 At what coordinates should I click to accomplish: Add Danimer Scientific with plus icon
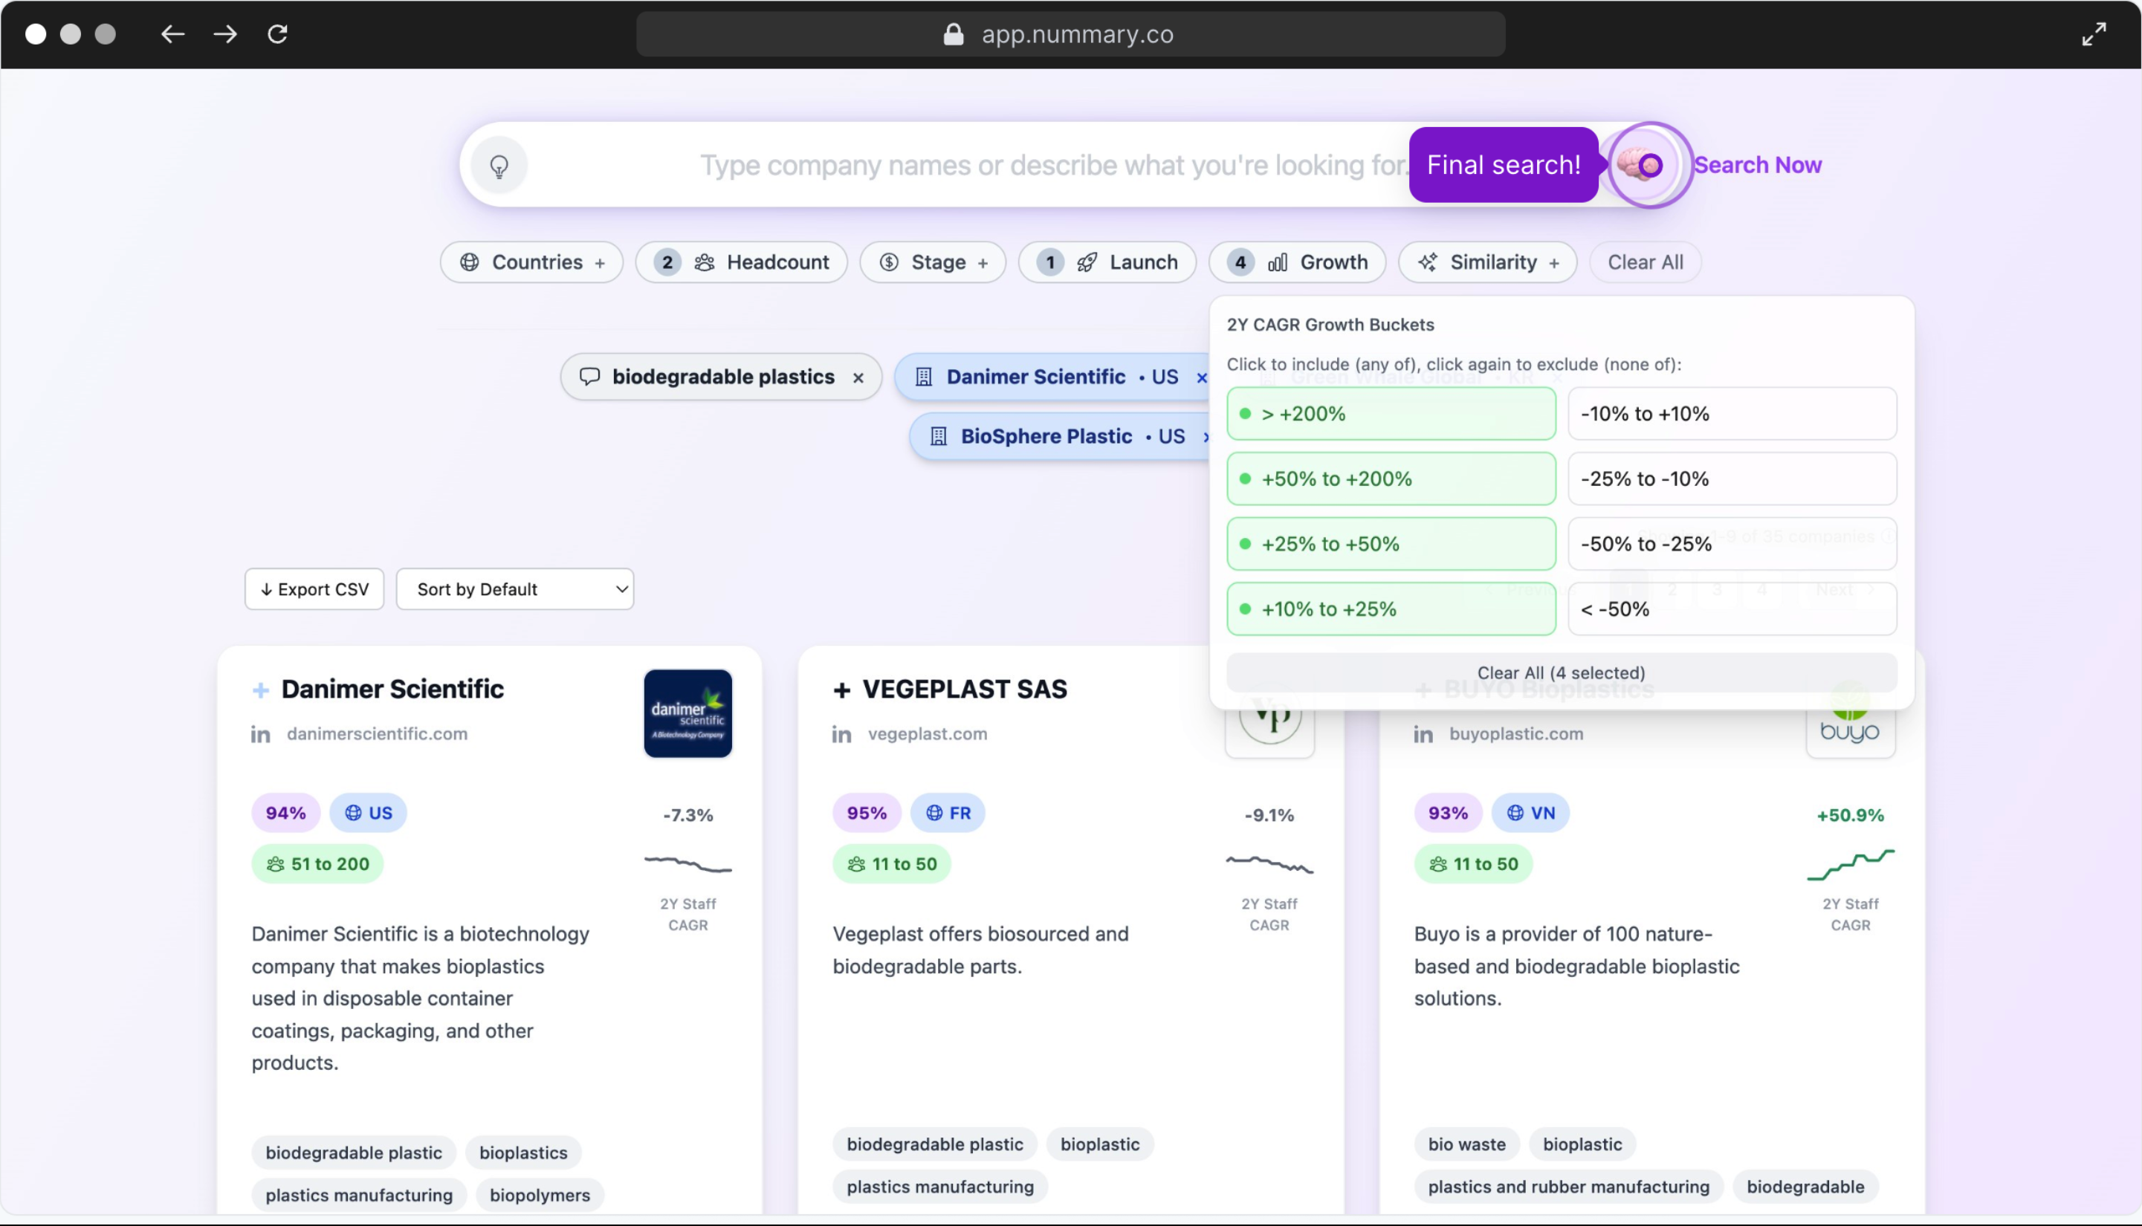(x=261, y=690)
